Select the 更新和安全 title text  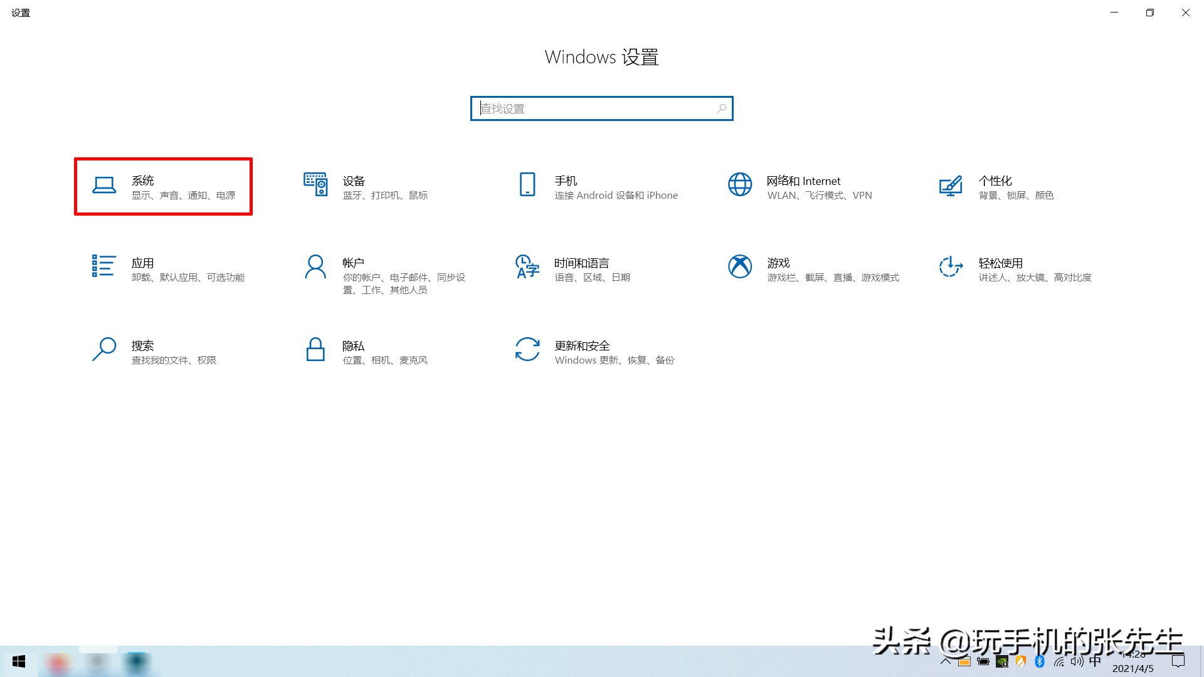point(582,345)
